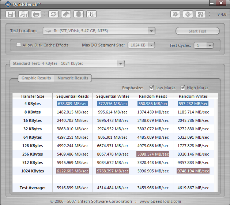The height and width of the screenshot is (205, 230).
Task: Click the rightmost toolbar icon beside lifebuoy
Action: click(x=200, y=14)
